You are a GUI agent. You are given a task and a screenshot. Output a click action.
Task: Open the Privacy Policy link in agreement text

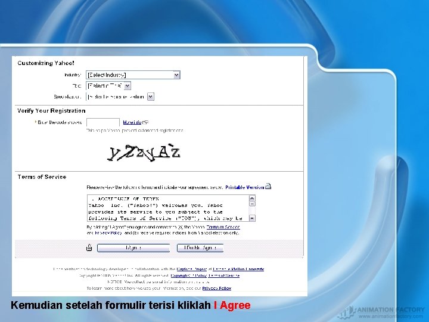tap(108, 233)
